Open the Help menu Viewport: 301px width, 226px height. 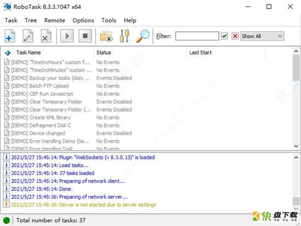click(x=130, y=20)
